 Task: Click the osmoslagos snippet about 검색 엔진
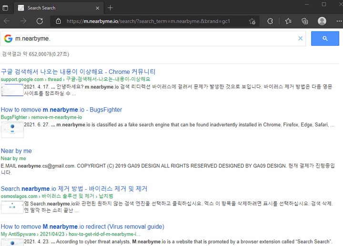179,207
